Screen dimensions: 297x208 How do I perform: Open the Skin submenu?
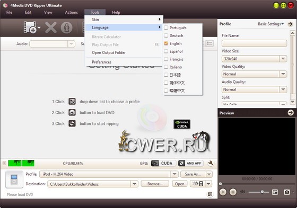[124, 20]
